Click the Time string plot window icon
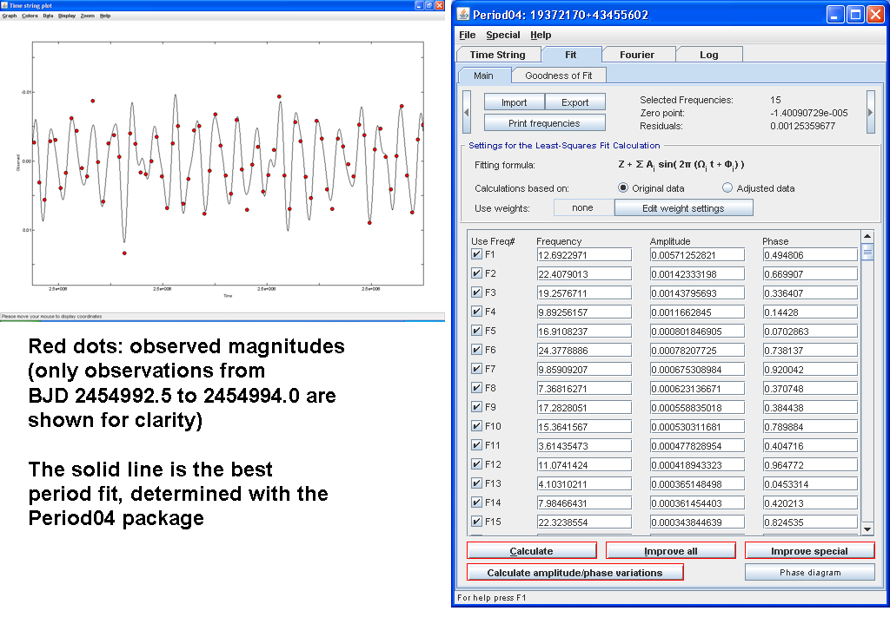 pyautogui.click(x=4, y=6)
